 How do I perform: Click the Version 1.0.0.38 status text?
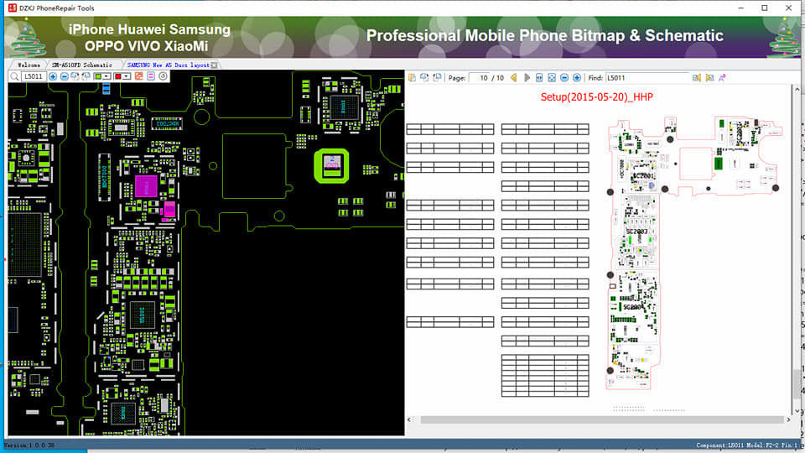click(29, 445)
